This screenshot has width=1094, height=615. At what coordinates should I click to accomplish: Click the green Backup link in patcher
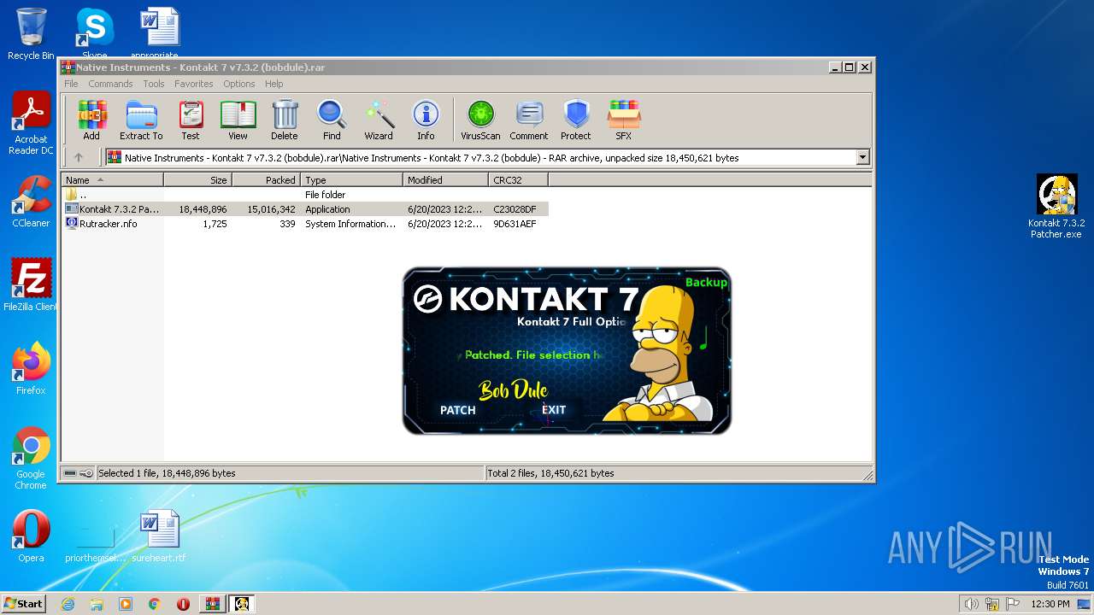(706, 283)
